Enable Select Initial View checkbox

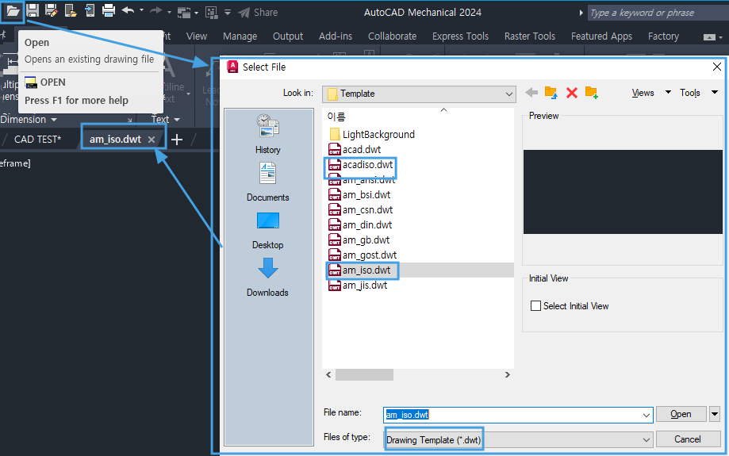(535, 306)
